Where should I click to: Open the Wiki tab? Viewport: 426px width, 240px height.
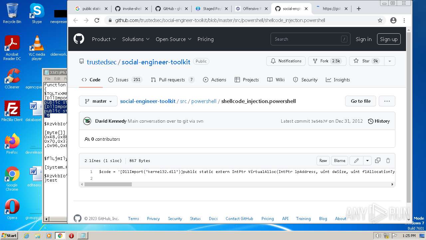[x=276, y=80]
